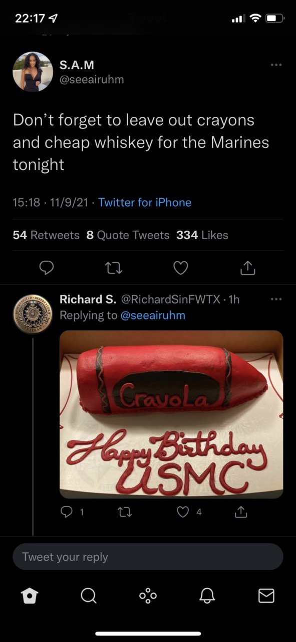This screenshot has height=642, width=296.
Task: Open S.A.M's profile picture
Action: coord(33,72)
